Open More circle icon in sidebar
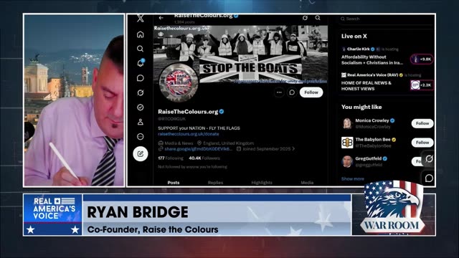 pos(141,137)
